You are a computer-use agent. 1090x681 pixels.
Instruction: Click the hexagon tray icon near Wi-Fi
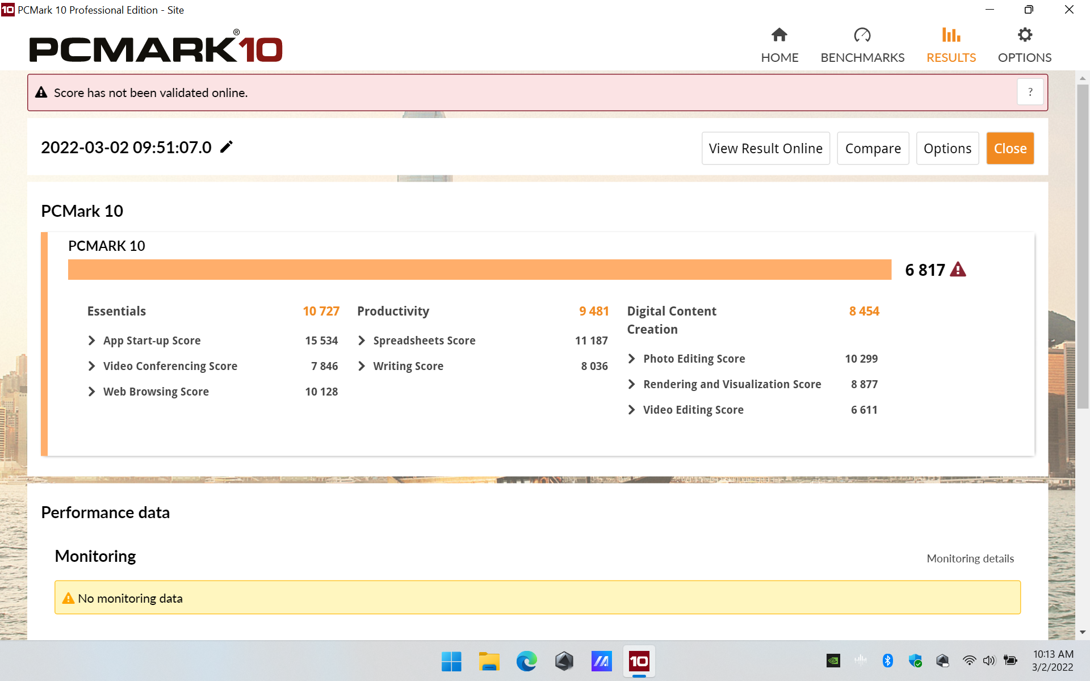click(942, 660)
